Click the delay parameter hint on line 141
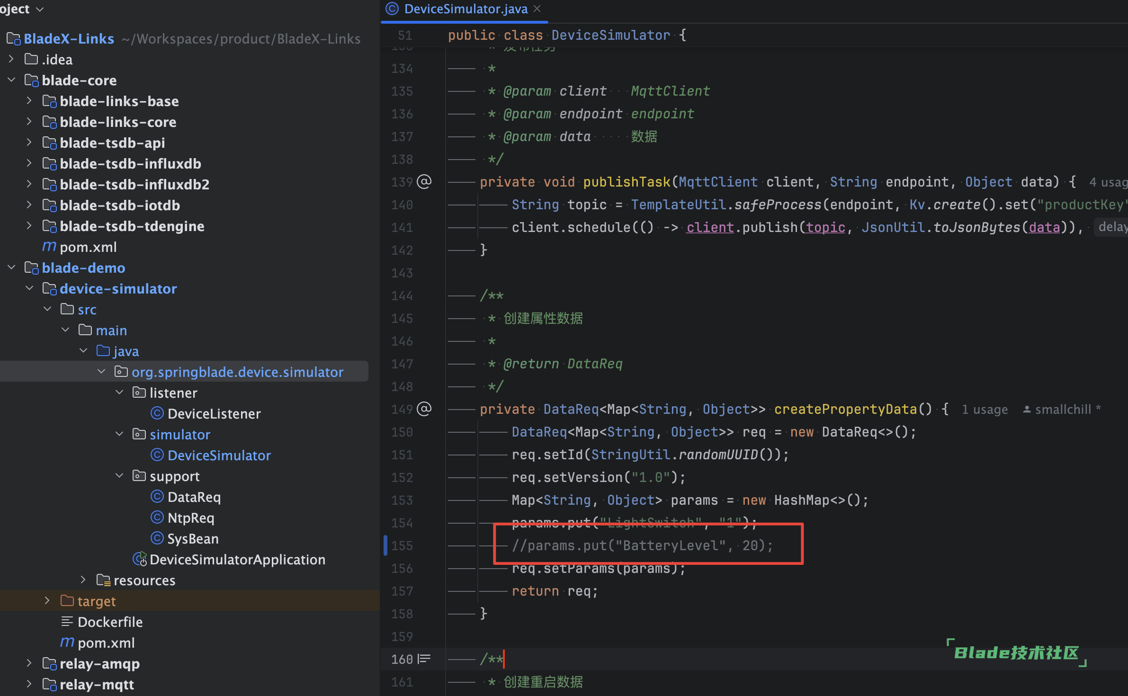The image size is (1128, 696). pyautogui.click(x=1112, y=227)
